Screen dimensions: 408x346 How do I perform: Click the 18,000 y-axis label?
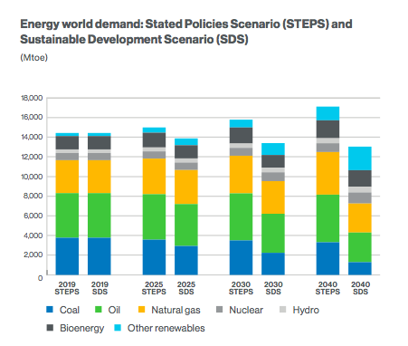(x=32, y=98)
